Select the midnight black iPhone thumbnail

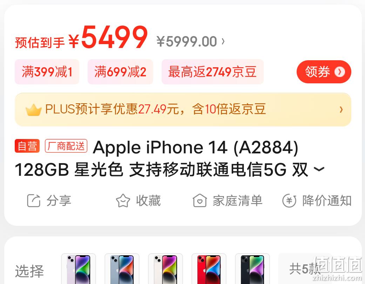pos(252,269)
